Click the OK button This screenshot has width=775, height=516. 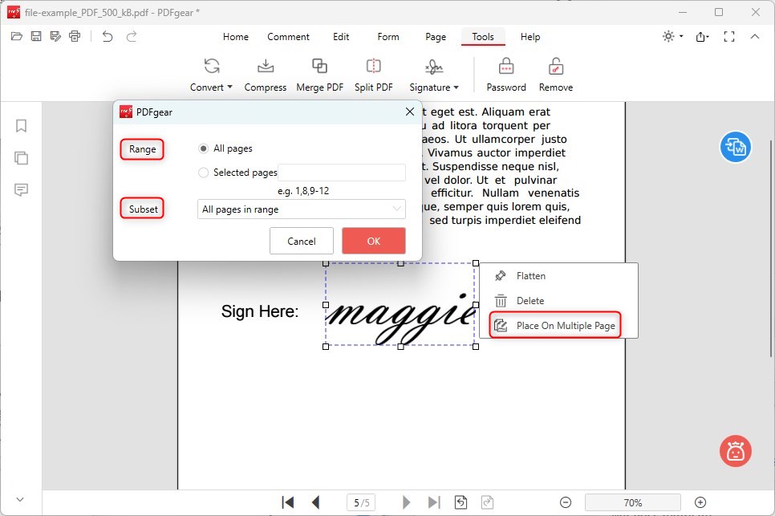pos(373,240)
